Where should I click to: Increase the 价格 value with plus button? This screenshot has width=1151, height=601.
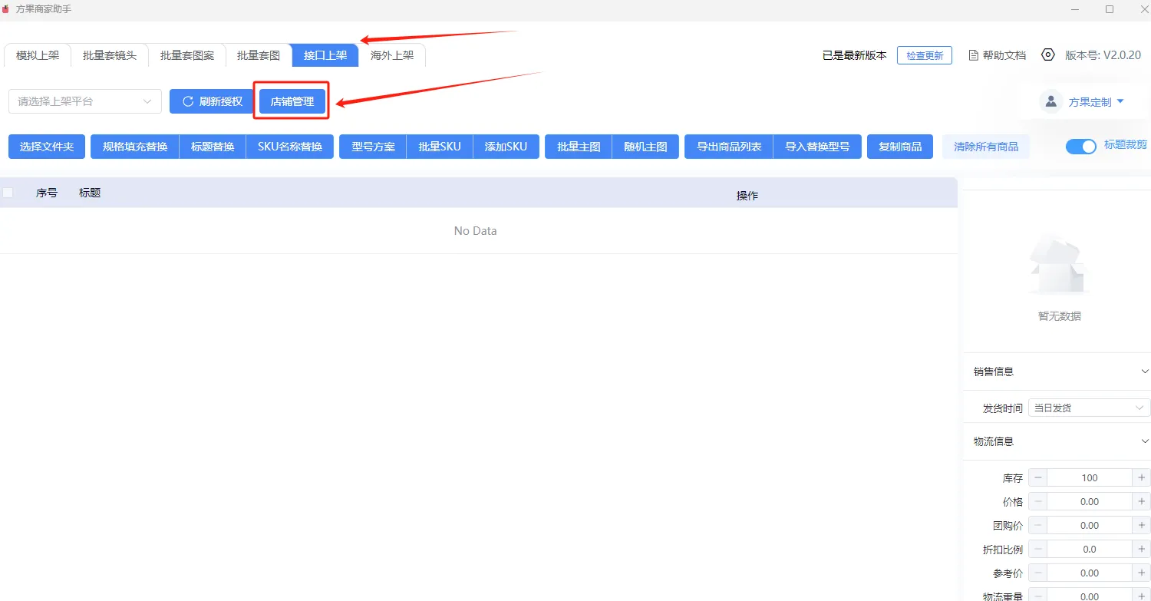coord(1142,501)
